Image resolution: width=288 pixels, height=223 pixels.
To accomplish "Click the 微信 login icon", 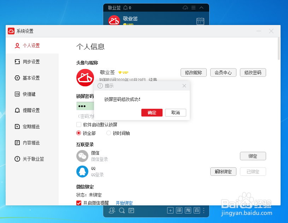I will (x=82, y=156).
